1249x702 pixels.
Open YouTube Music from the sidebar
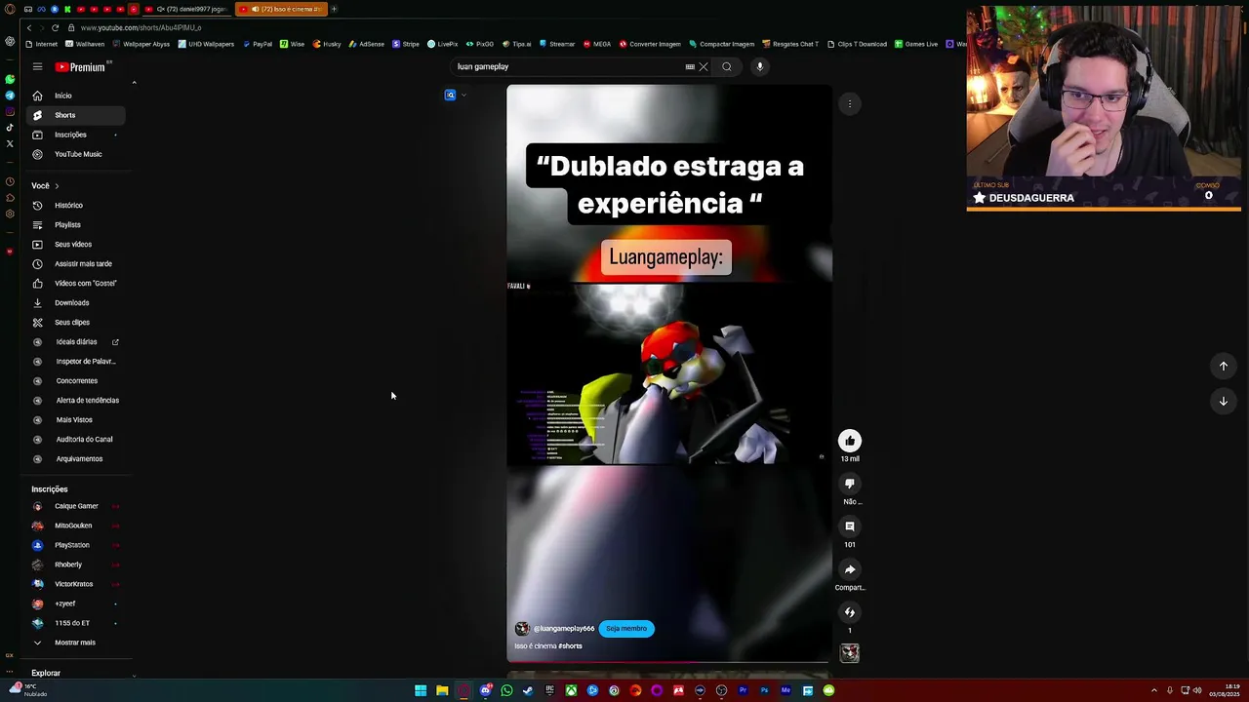[x=76, y=154]
